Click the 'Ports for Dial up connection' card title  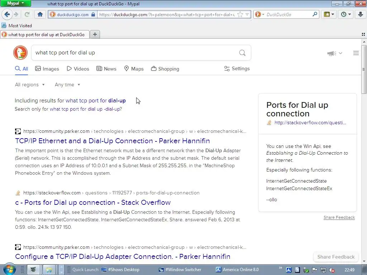point(297,109)
